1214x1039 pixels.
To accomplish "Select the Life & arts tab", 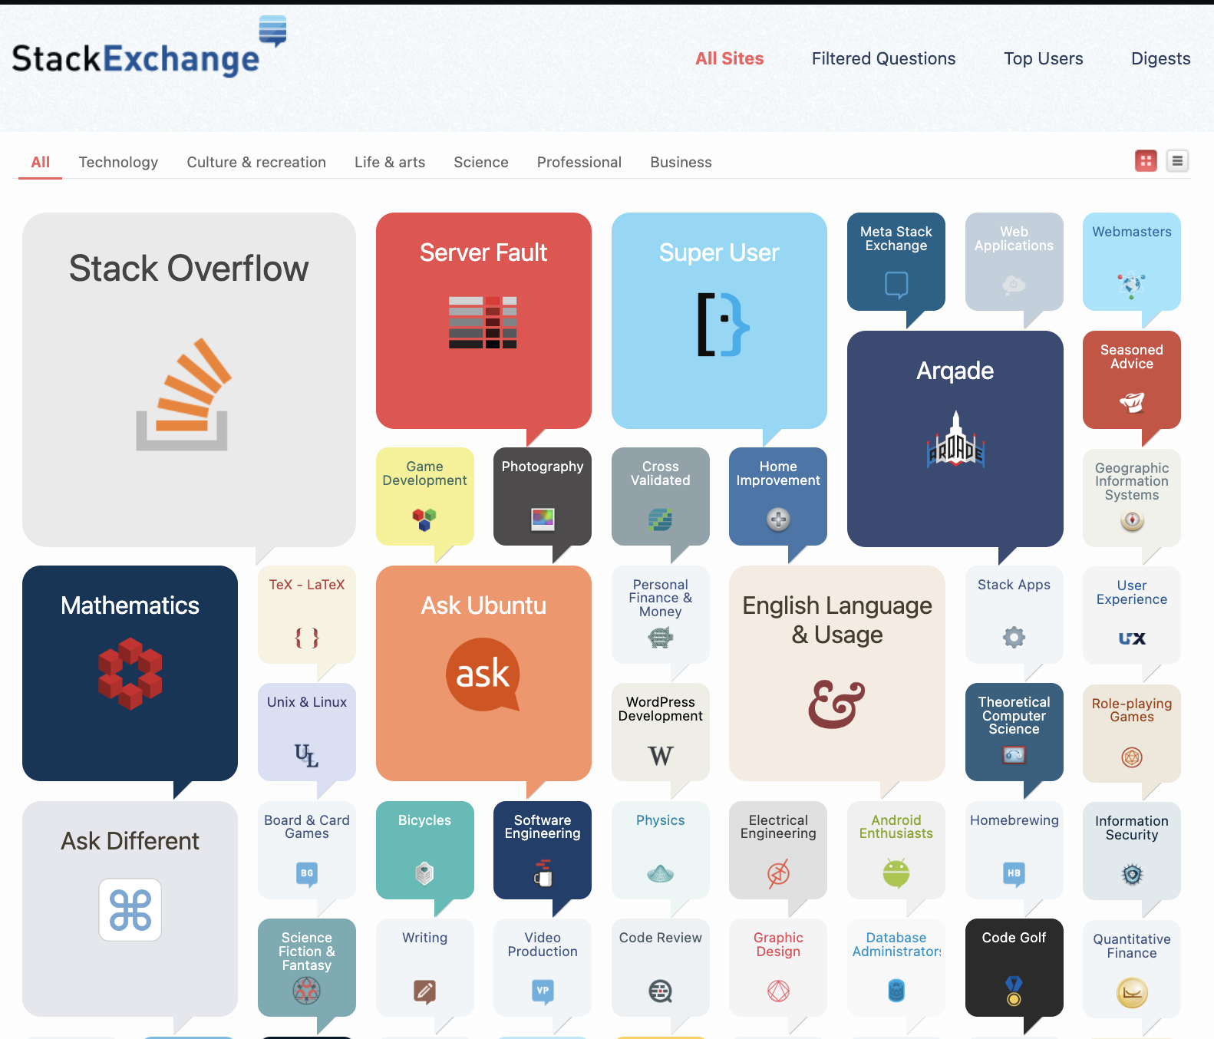I will click(390, 162).
